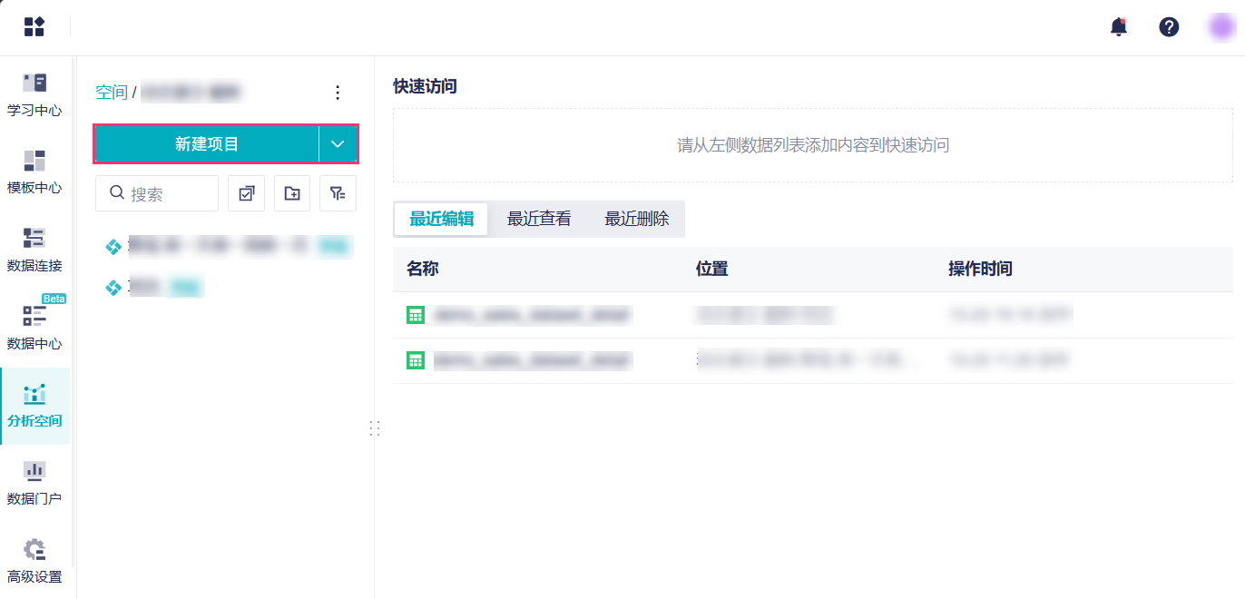Click the panel splitter drag handle
The height and width of the screenshot is (599, 1245).
pos(375,428)
